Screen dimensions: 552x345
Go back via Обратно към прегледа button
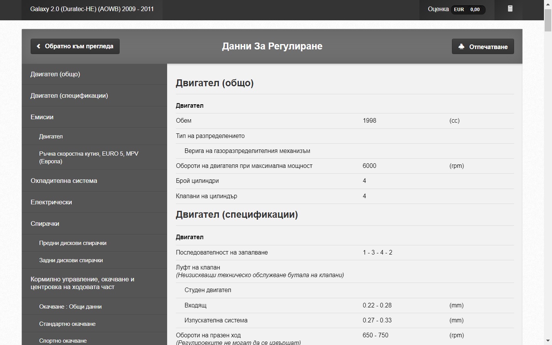click(x=75, y=46)
